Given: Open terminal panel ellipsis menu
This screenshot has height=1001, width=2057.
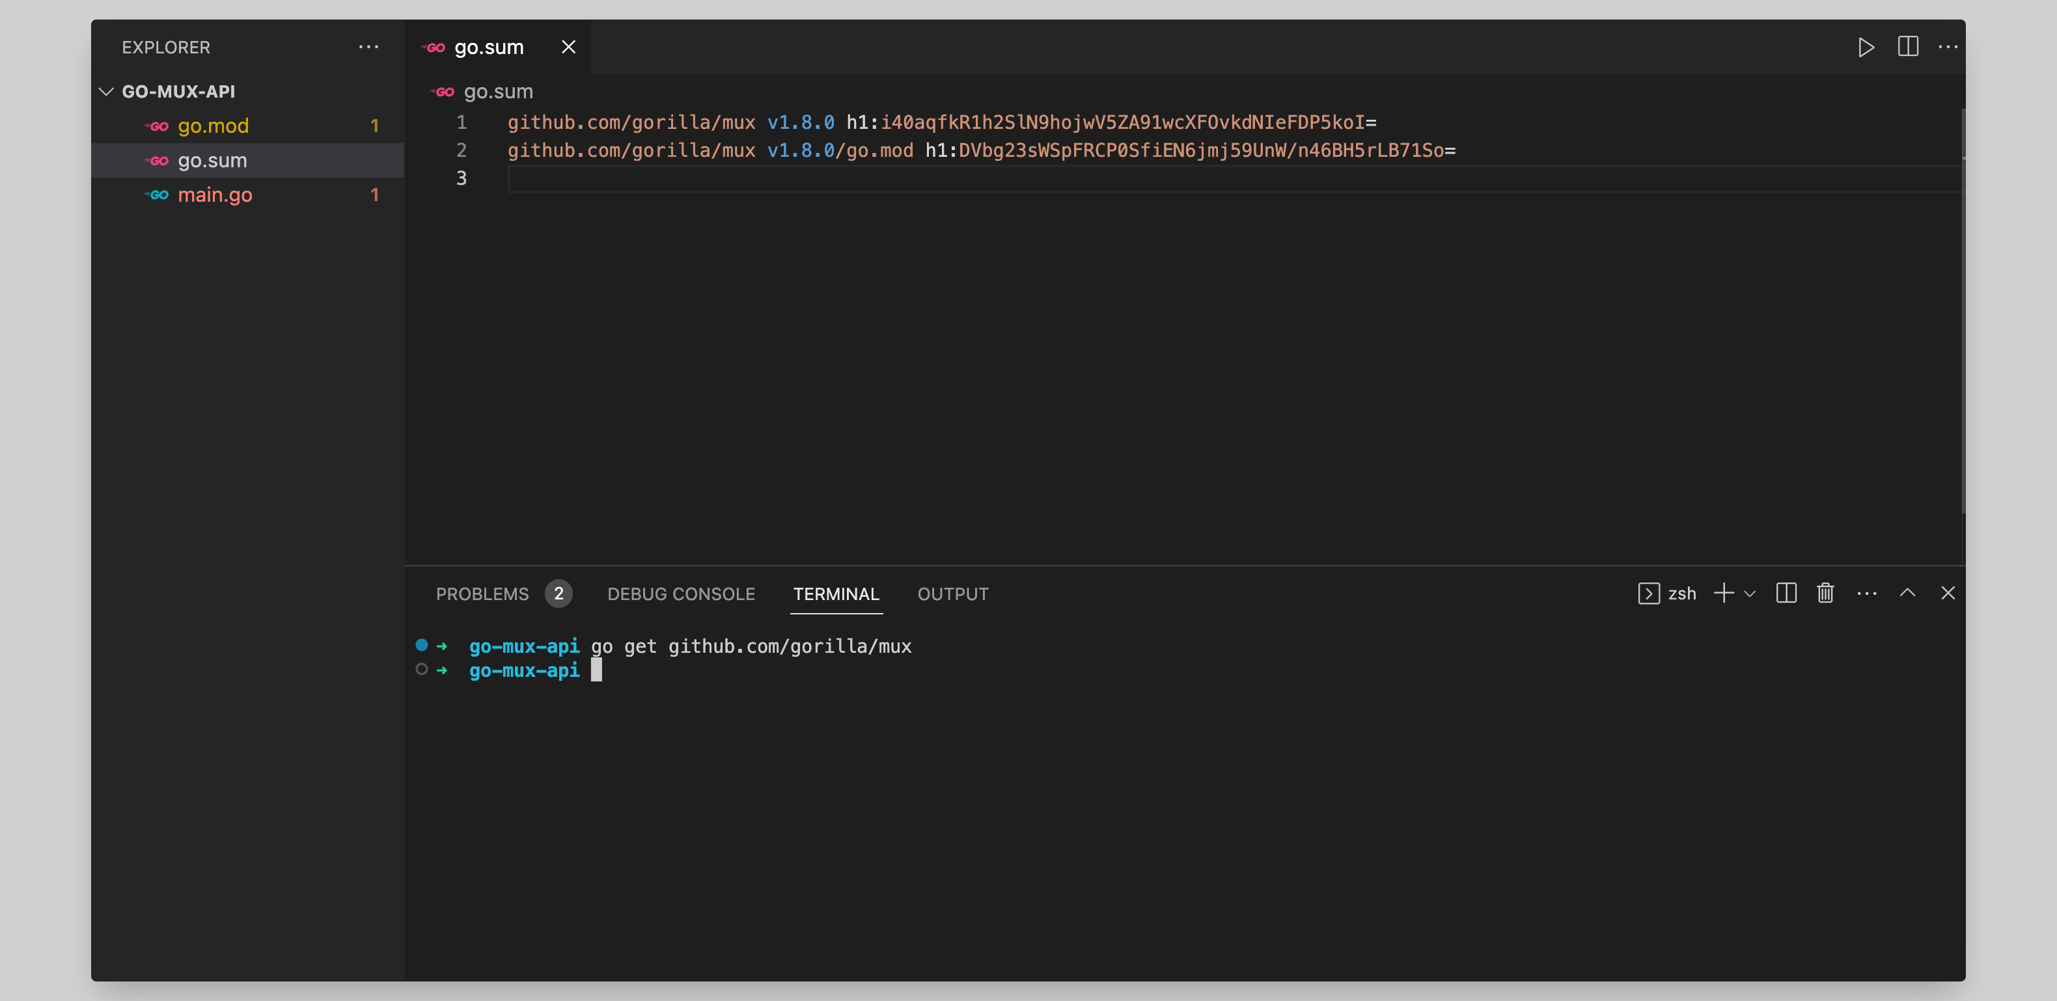Looking at the screenshot, I should click(1866, 593).
